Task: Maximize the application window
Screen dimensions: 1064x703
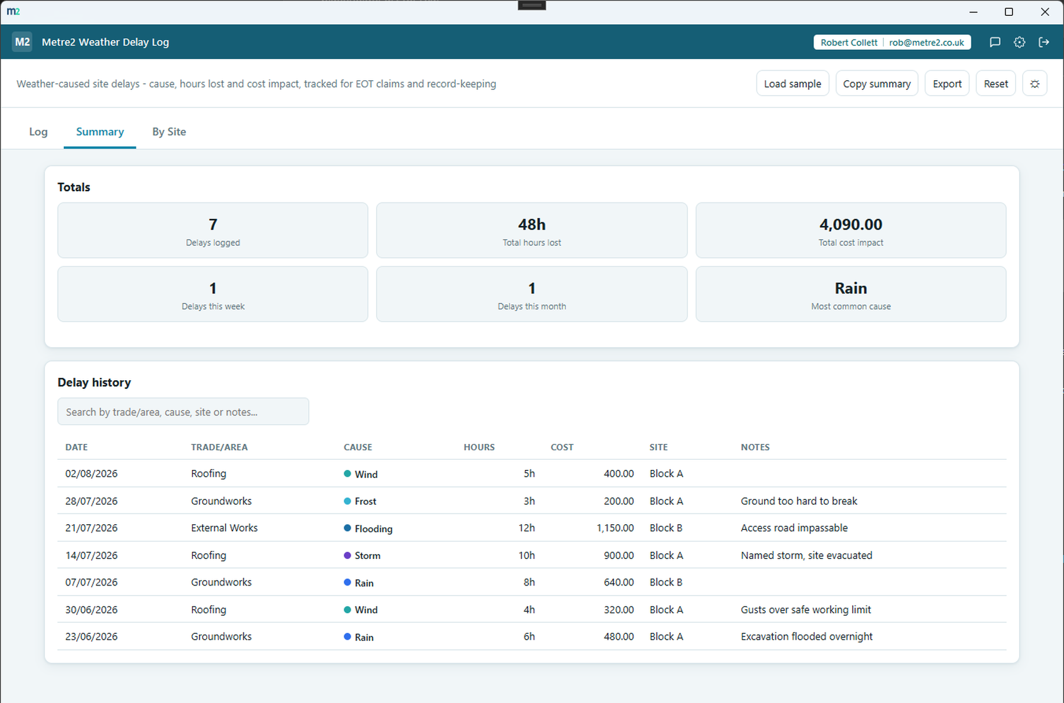Action: tap(1009, 12)
